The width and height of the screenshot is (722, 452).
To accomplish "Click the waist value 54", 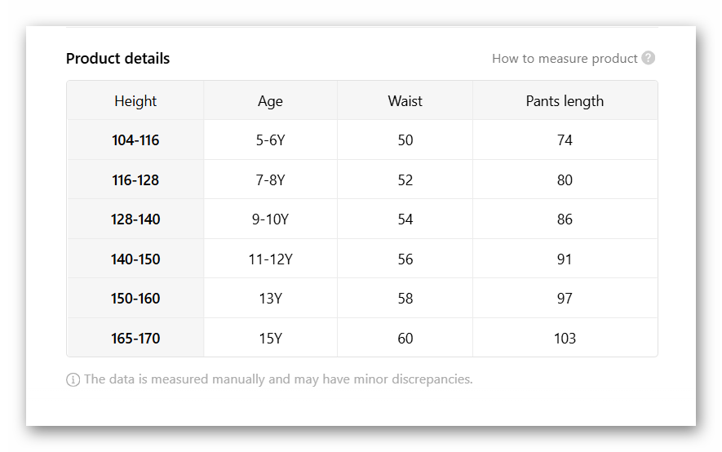I will (405, 219).
